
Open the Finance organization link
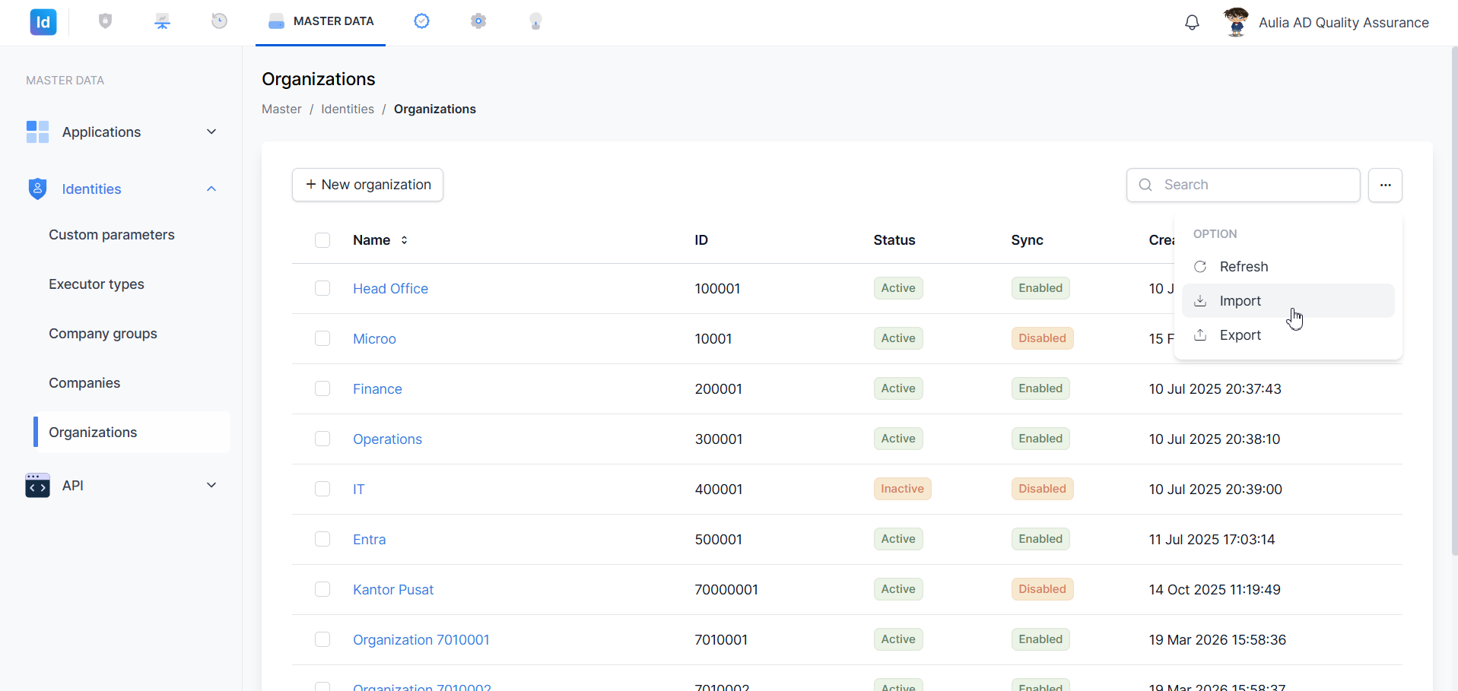[377, 389]
